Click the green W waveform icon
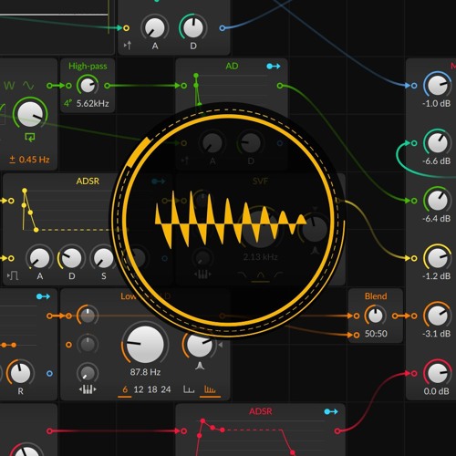 (x=9, y=86)
